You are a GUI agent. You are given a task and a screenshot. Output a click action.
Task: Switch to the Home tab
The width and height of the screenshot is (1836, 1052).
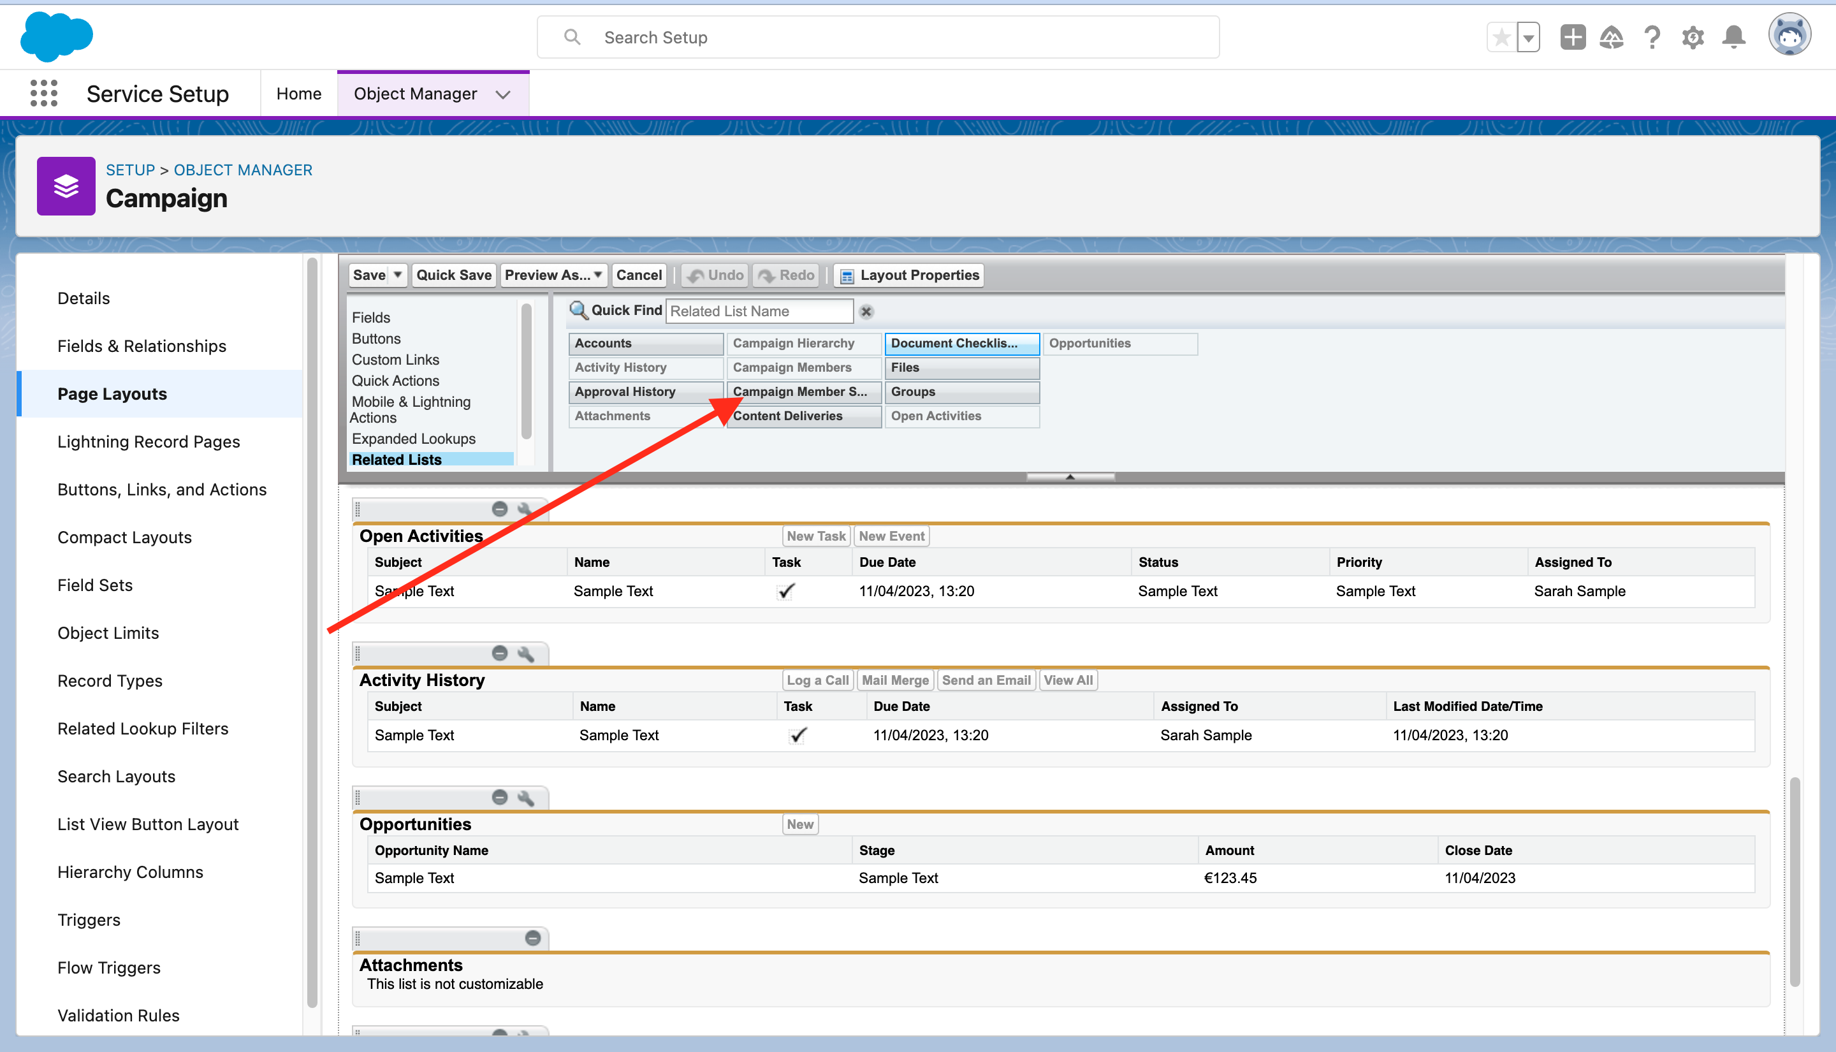pos(298,94)
